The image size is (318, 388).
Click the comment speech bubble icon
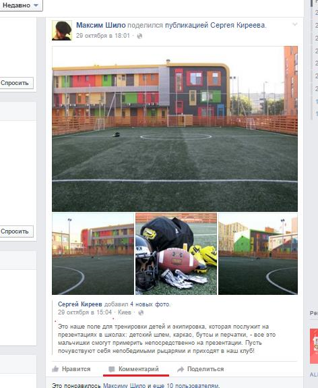point(112,369)
